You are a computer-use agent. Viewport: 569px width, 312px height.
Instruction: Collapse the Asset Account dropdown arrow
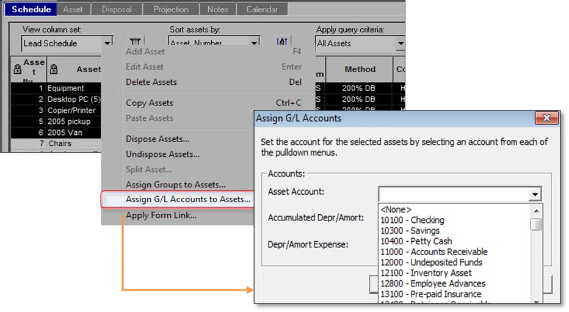pos(535,194)
